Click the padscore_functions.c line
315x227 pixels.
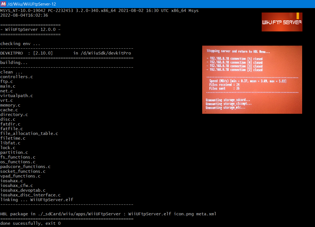coord(25,167)
